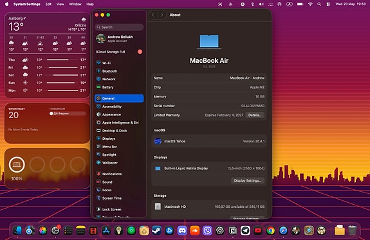
Task: Open Sound settings in sidebar
Action: coord(119,182)
